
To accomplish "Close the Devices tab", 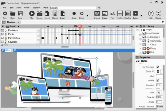I will point(18,22).
